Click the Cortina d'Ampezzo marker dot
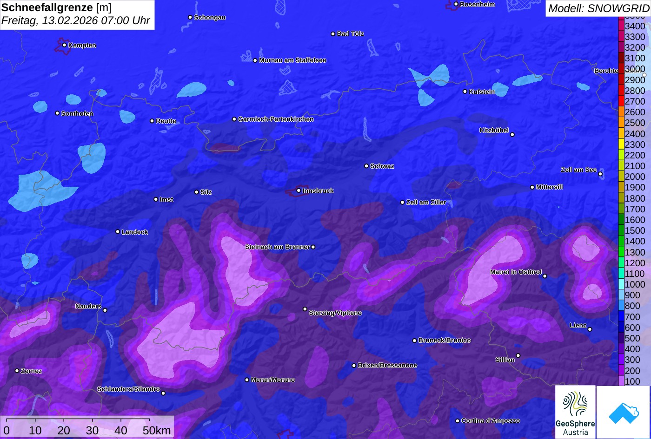This screenshot has width=651, height=439. point(457,421)
